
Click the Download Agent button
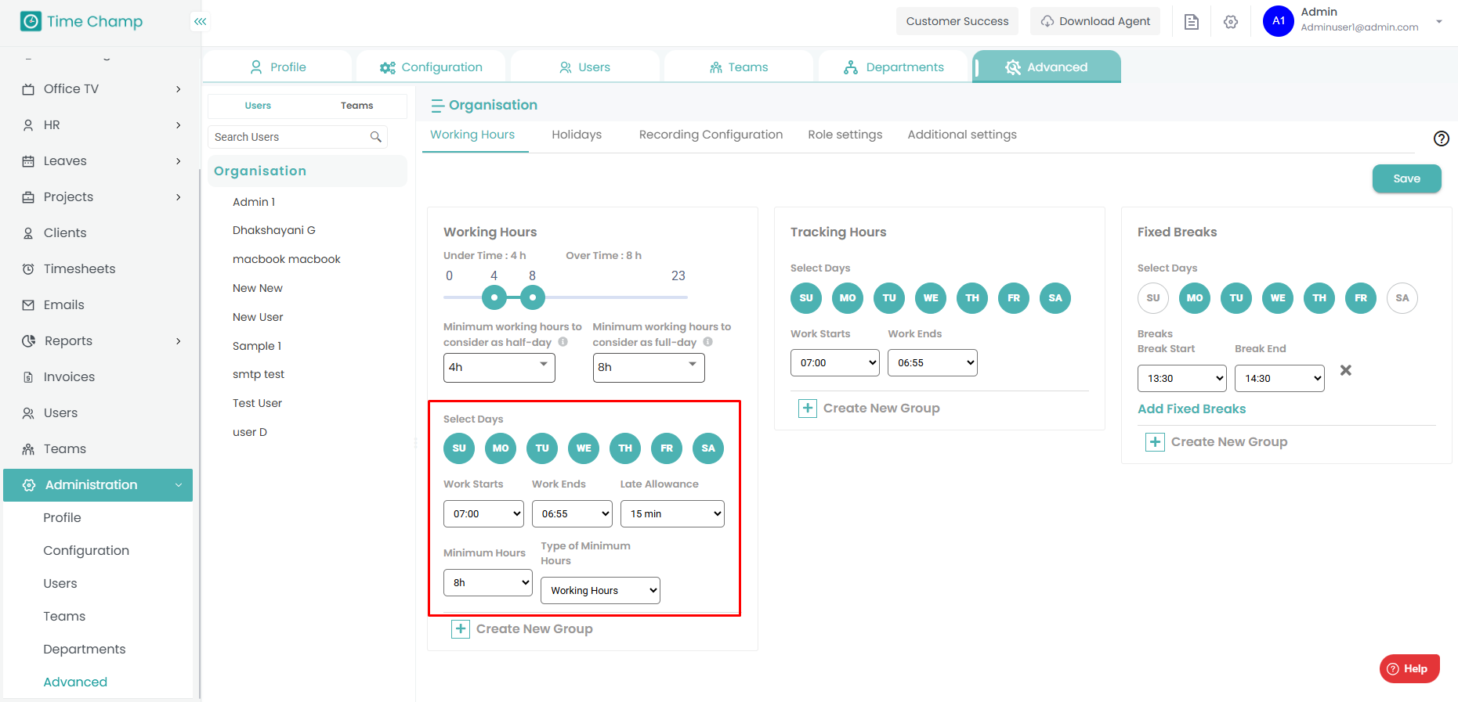(1095, 21)
